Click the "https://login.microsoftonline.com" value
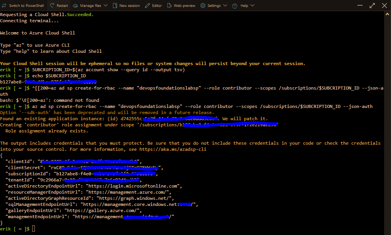391x235 pixels. 133,186
